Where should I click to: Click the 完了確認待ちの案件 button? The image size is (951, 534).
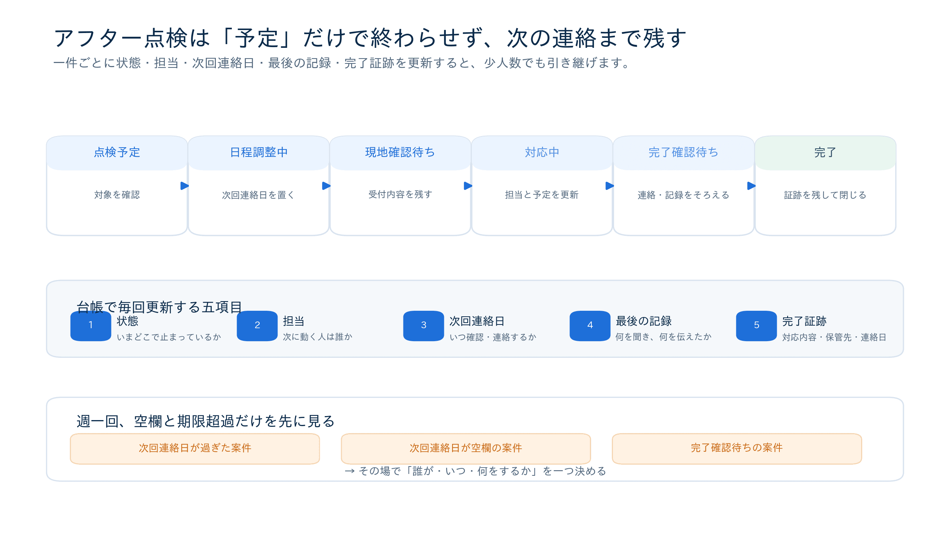[737, 449]
